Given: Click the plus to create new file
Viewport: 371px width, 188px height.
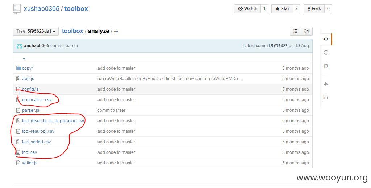Looking at the screenshot, I should 116,31.
